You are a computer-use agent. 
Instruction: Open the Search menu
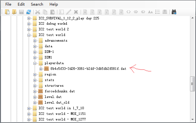point(37,4)
